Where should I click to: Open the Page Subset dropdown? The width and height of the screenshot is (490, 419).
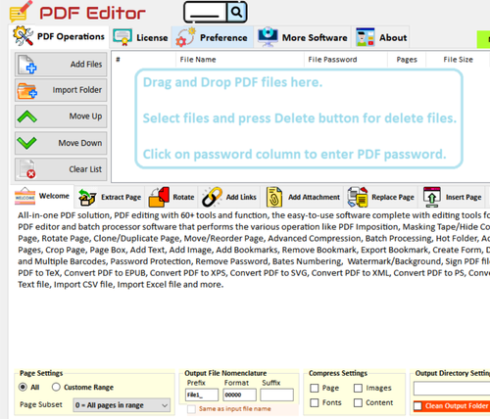point(122,405)
